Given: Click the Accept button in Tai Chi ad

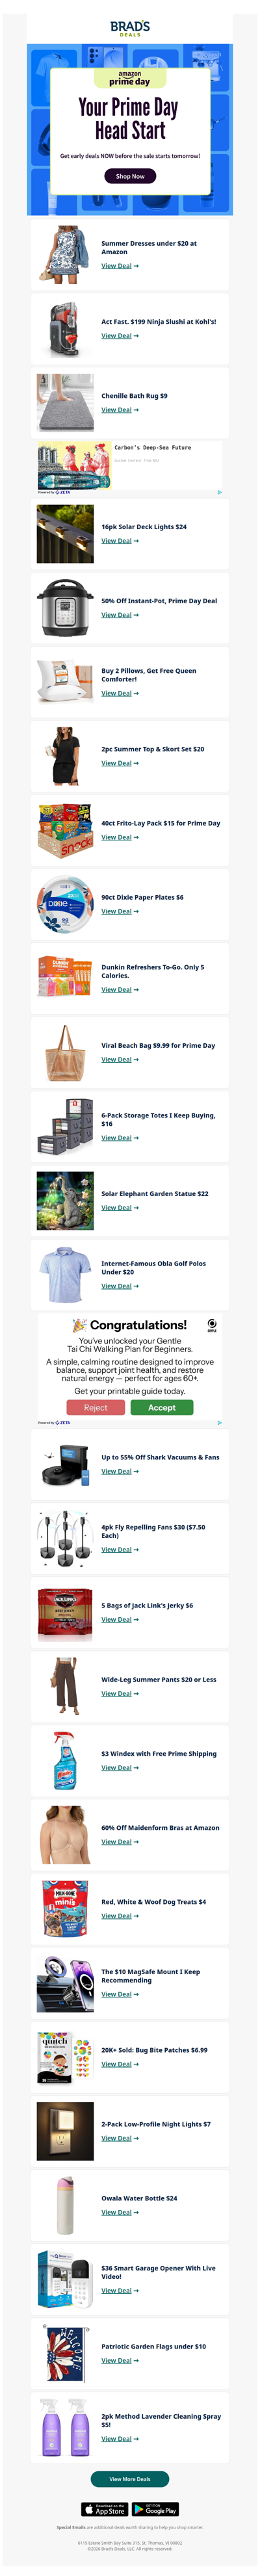Looking at the screenshot, I should click(x=162, y=1407).
